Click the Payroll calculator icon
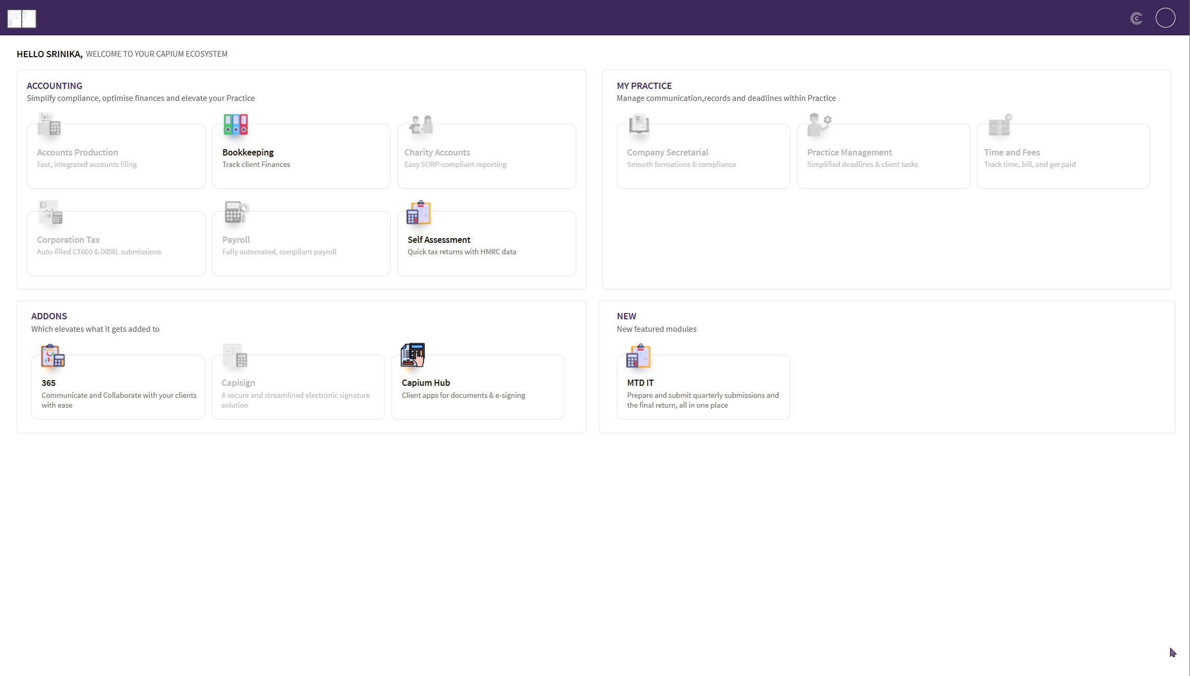This screenshot has height=676, width=1190. [x=236, y=212]
